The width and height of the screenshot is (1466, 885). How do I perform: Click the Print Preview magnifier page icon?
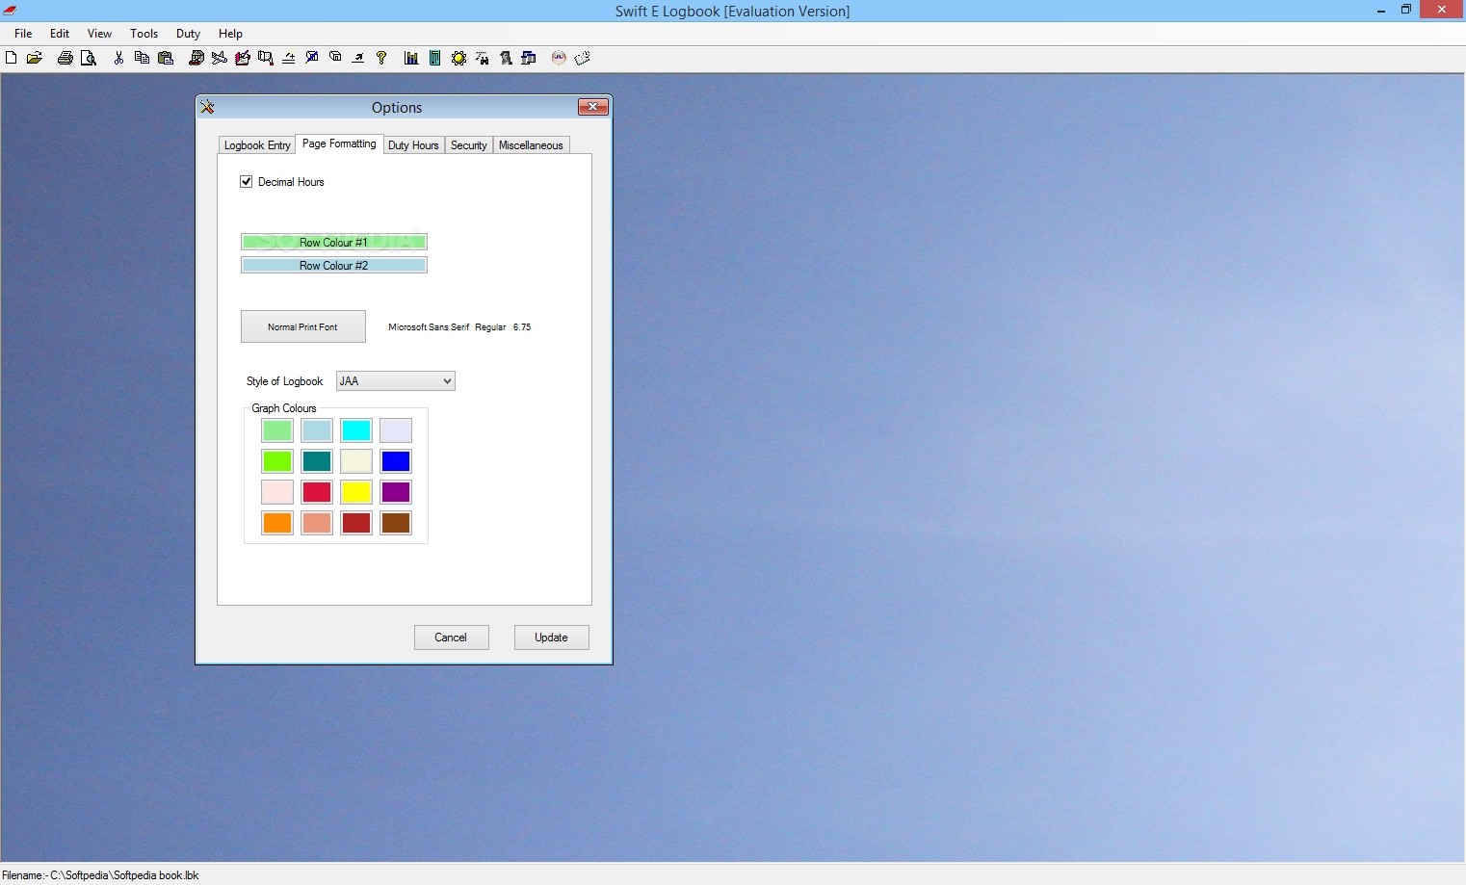[89, 58]
